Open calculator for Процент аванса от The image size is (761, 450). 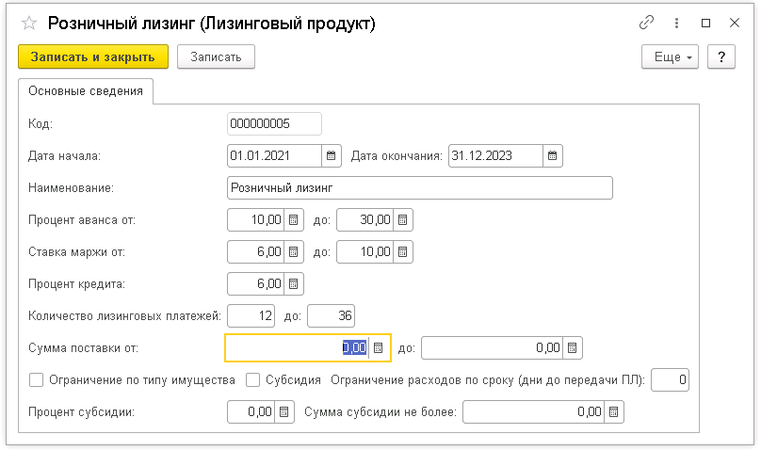click(x=294, y=219)
